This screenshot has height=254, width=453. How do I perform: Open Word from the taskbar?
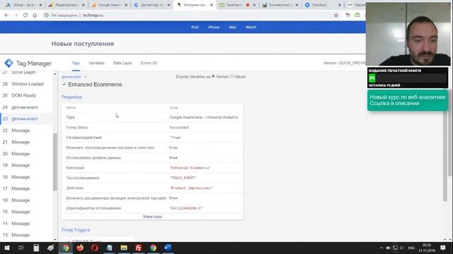[168, 248]
